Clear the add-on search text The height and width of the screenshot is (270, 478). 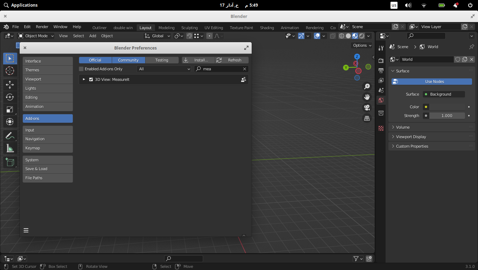click(245, 69)
